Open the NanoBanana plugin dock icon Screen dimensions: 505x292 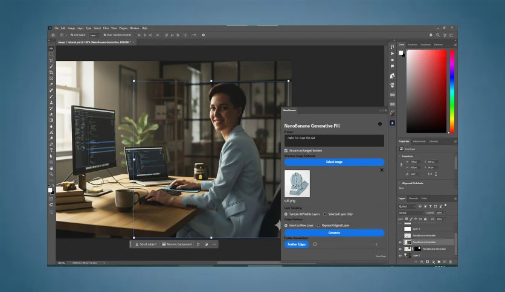pos(392,123)
